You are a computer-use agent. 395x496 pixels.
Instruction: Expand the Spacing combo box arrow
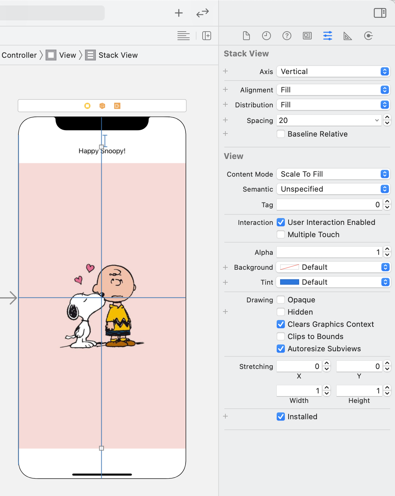coord(377,120)
